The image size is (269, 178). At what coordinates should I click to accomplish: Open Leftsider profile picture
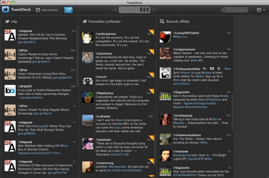point(88,120)
